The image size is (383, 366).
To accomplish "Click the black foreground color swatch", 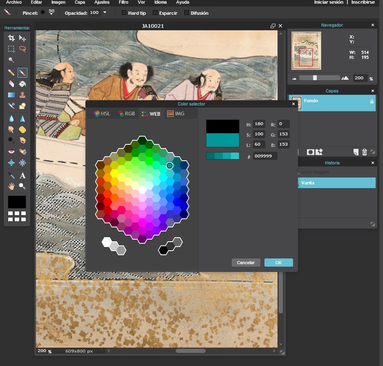I will click(x=17, y=202).
